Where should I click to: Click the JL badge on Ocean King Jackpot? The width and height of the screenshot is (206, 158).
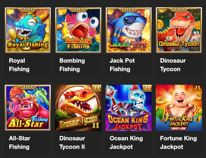147,88
